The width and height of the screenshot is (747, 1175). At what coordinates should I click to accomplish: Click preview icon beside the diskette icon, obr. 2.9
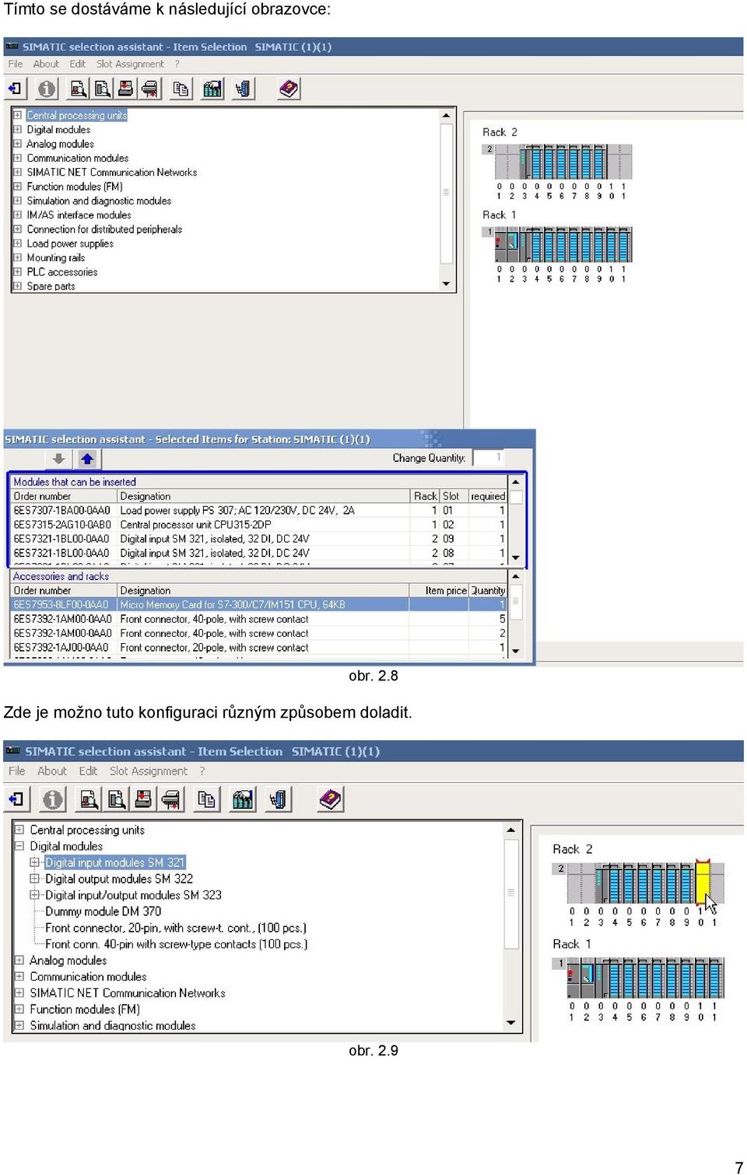click(x=116, y=799)
